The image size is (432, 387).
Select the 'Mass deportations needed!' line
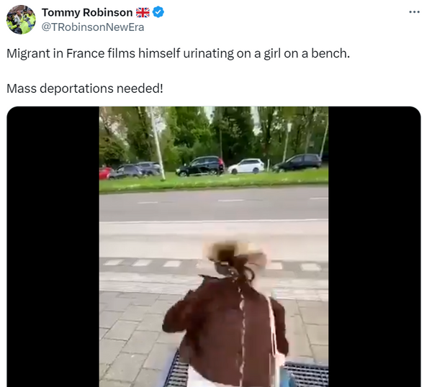pos(85,88)
